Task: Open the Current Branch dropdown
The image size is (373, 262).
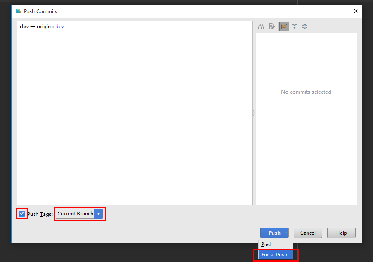Action: [79, 214]
